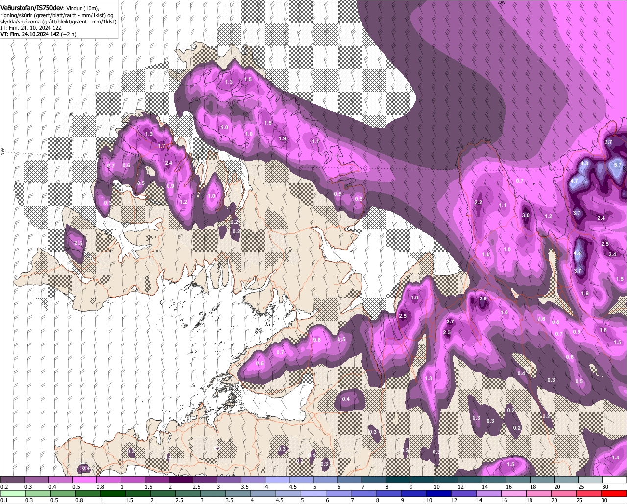Pick upper snow legend swatch between 20 and 25
627x504 pixels.
[x=566, y=480]
